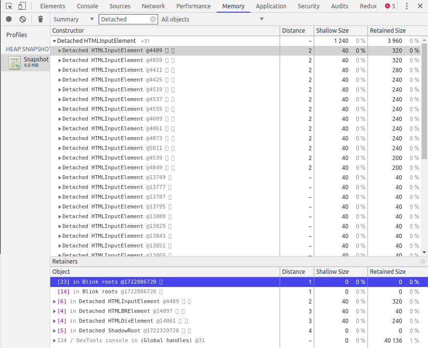
Task: Select row Detached HTMLInputElement @4519
Action: [x=236, y=89]
